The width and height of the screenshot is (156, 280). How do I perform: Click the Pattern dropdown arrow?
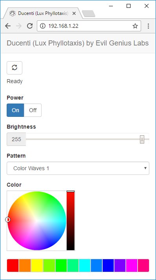tap(145, 168)
